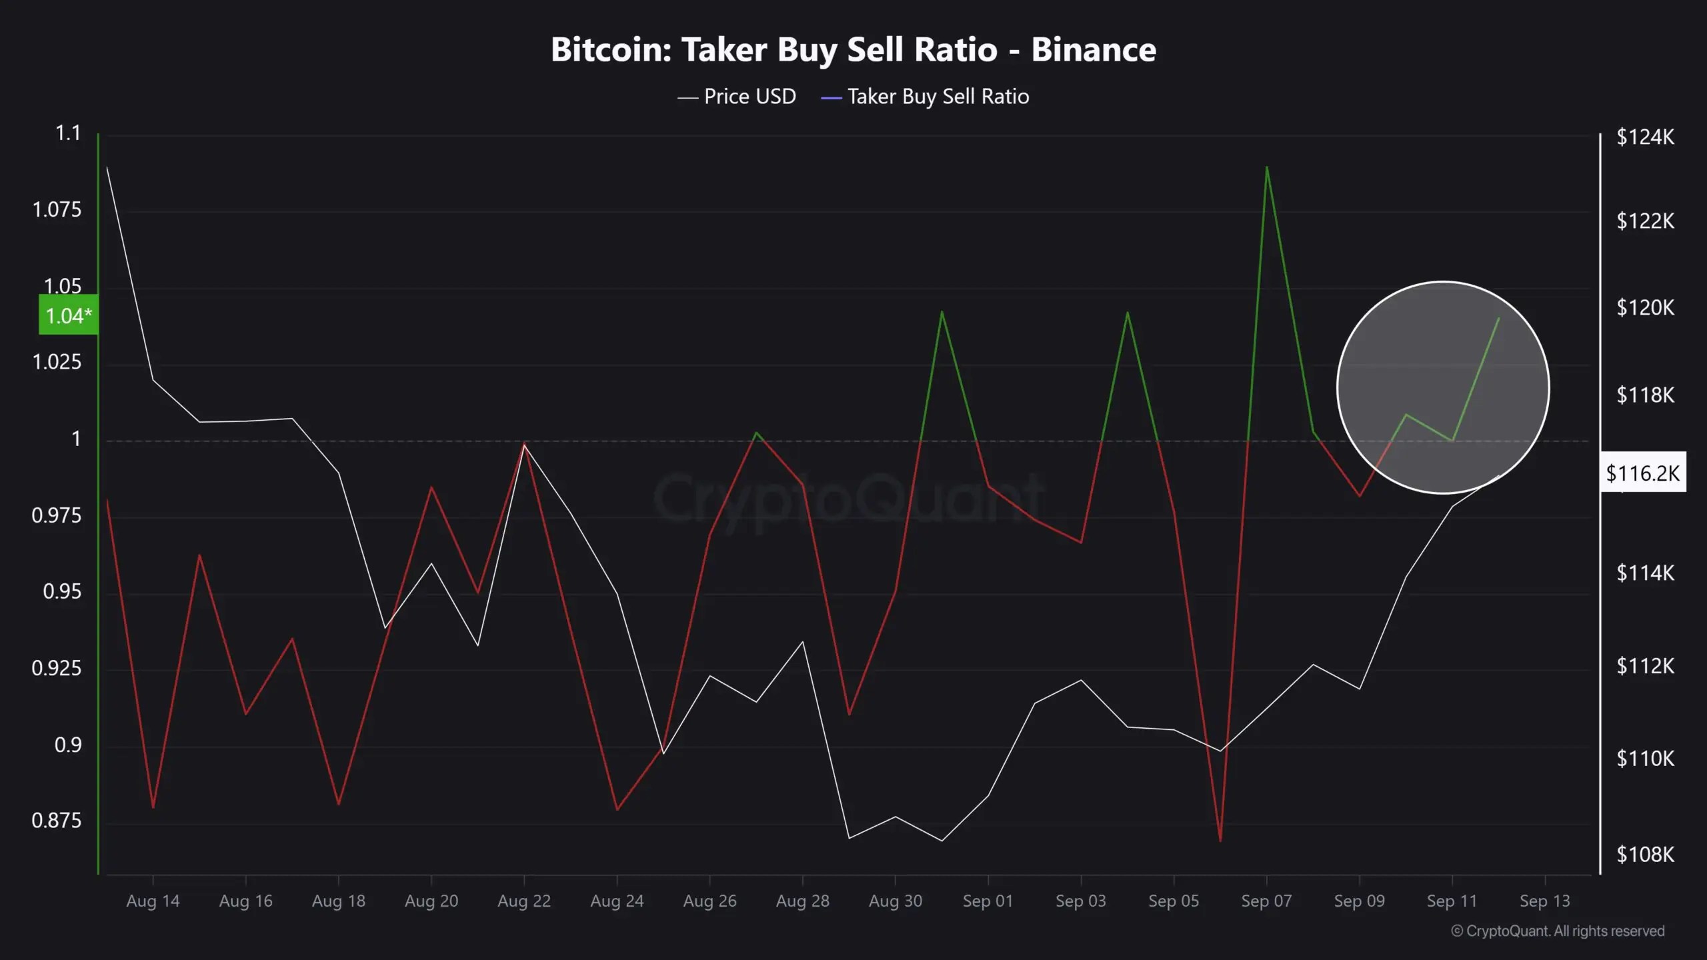Select the Sep 13 date label
The image size is (1707, 960).
point(1544,901)
